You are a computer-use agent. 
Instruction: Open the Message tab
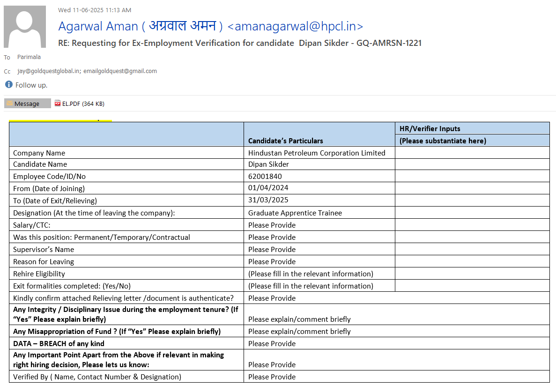(x=27, y=104)
